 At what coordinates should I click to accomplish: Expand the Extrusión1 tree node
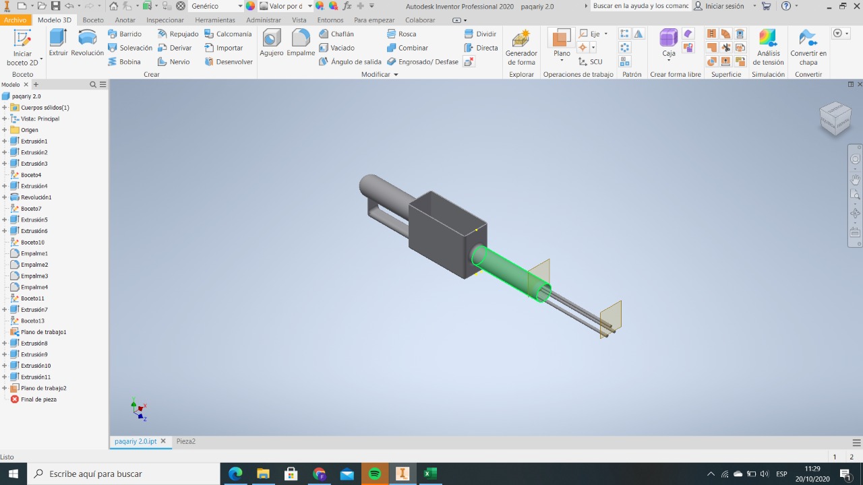pyautogui.click(x=4, y=141)
